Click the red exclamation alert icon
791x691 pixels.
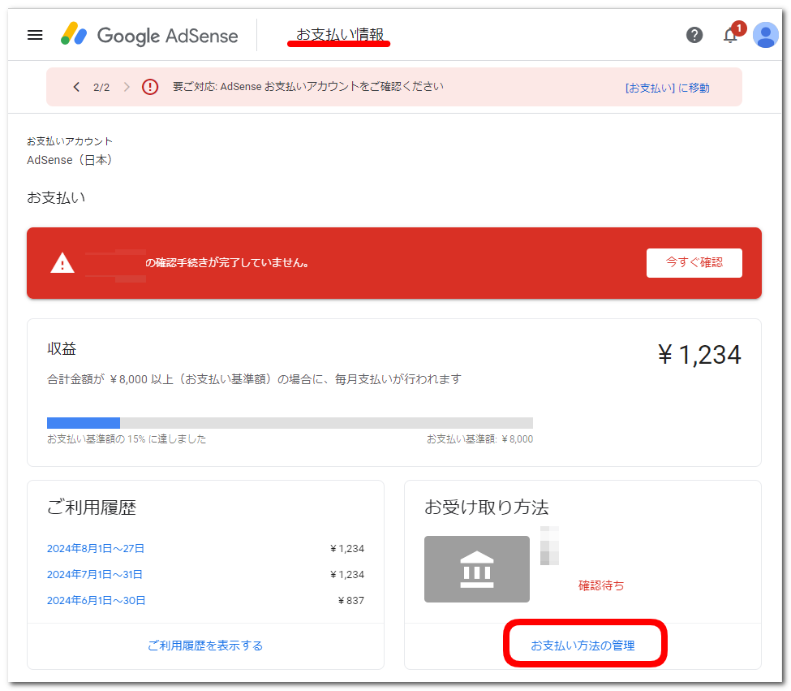[150, 87]
